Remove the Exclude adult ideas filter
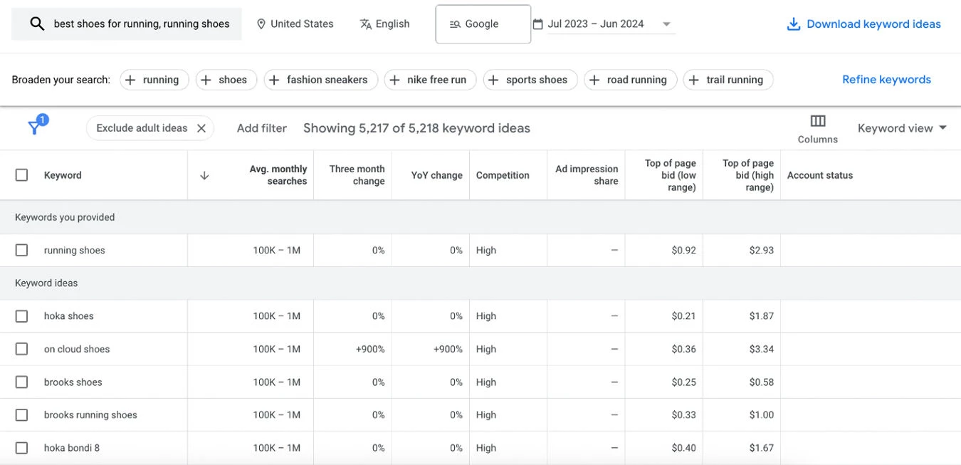 [201, 128]
